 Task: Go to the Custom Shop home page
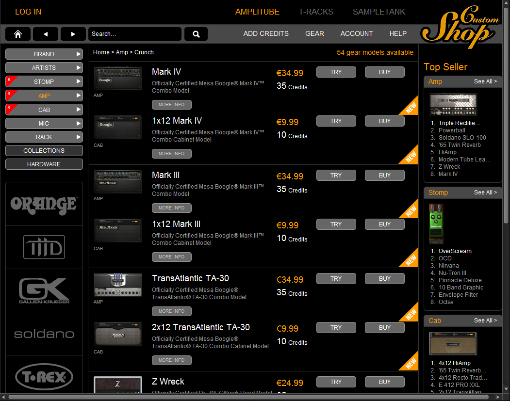[18, 34]
